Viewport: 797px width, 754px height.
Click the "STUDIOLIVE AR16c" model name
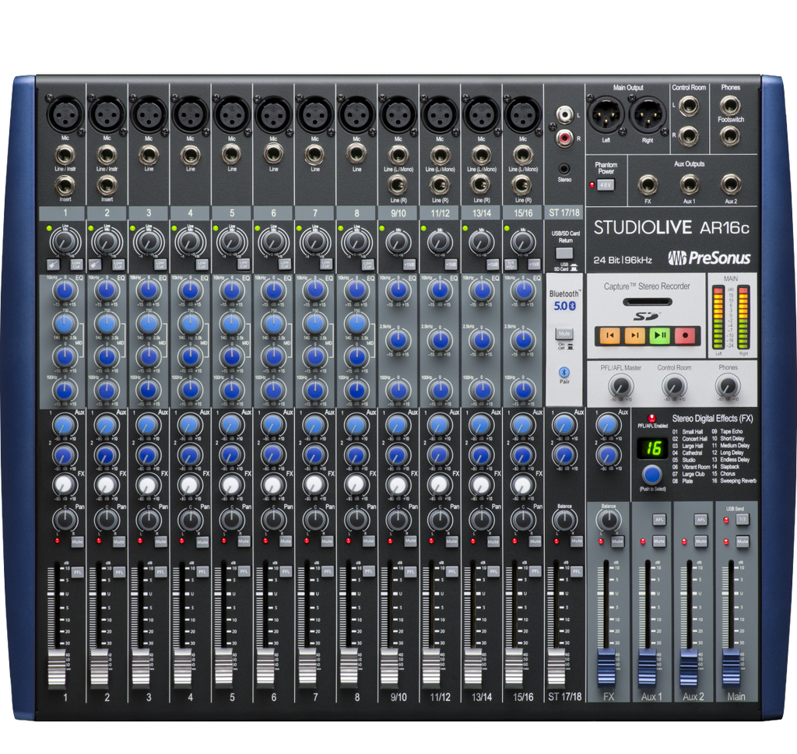tap(671, 227)
